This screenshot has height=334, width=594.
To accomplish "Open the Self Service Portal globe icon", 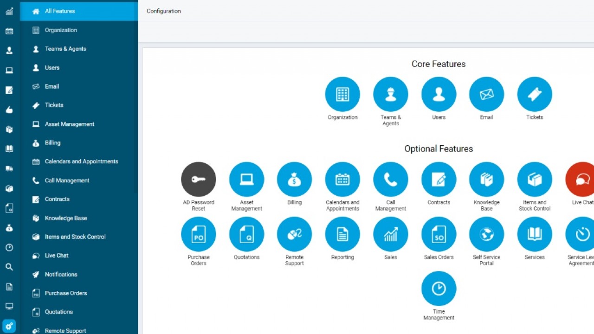I will 486,234.
